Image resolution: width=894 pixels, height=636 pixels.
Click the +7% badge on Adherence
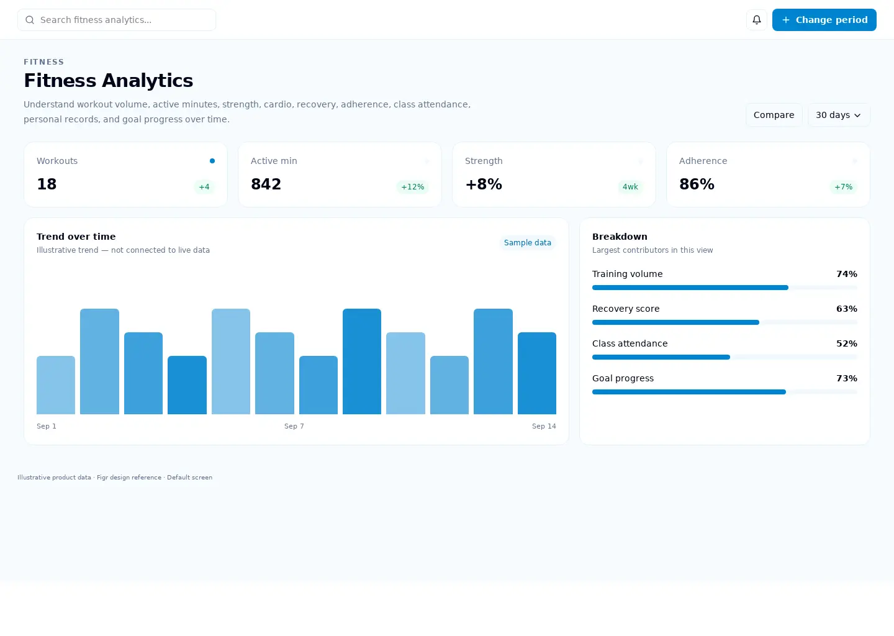843,187
